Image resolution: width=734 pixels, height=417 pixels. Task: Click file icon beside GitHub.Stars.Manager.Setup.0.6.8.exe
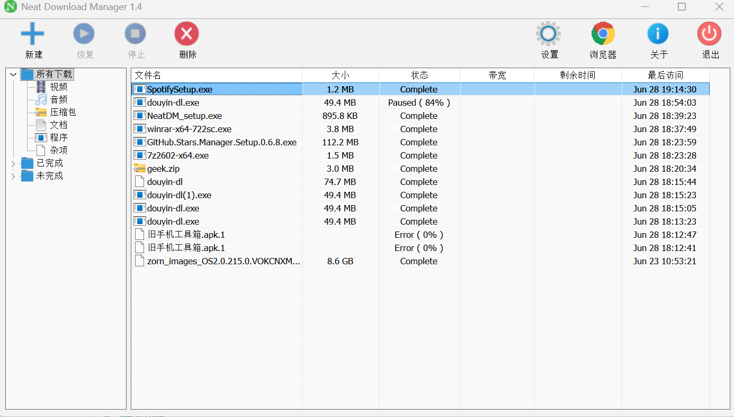[x=139, y=142]
